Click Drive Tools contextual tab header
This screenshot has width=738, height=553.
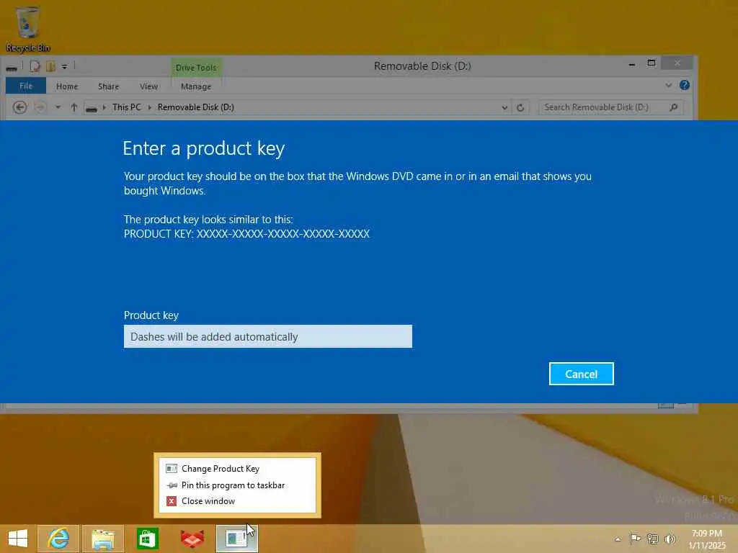click(x=196, y=68)
